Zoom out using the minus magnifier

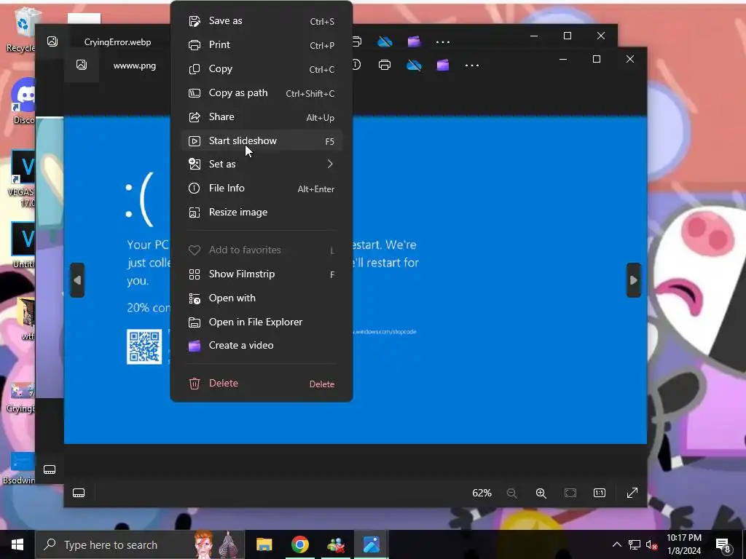[x=512, y=493]
